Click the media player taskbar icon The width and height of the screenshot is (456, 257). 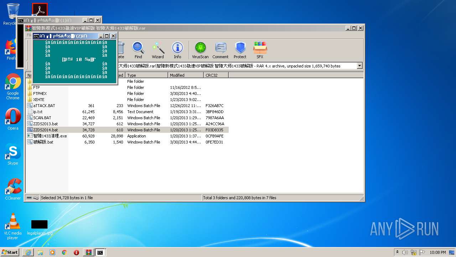tap(52, 252)
